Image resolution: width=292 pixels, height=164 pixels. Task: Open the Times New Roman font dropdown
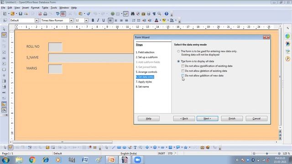[x=71, y=20]
